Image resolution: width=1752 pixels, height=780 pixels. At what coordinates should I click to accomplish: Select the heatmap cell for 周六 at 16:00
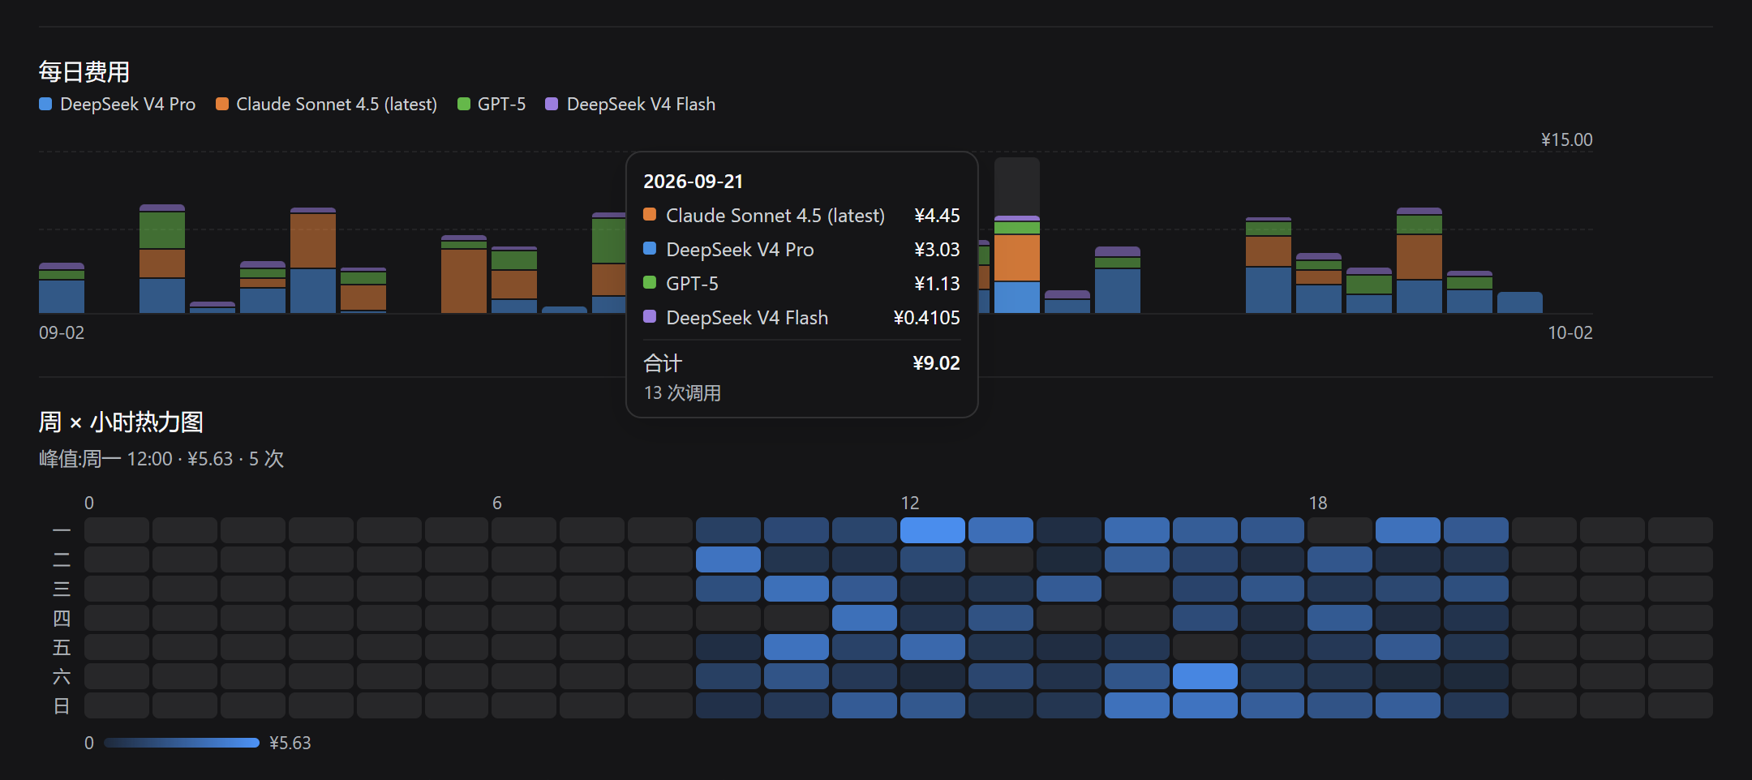click(x=1205, y=676)
